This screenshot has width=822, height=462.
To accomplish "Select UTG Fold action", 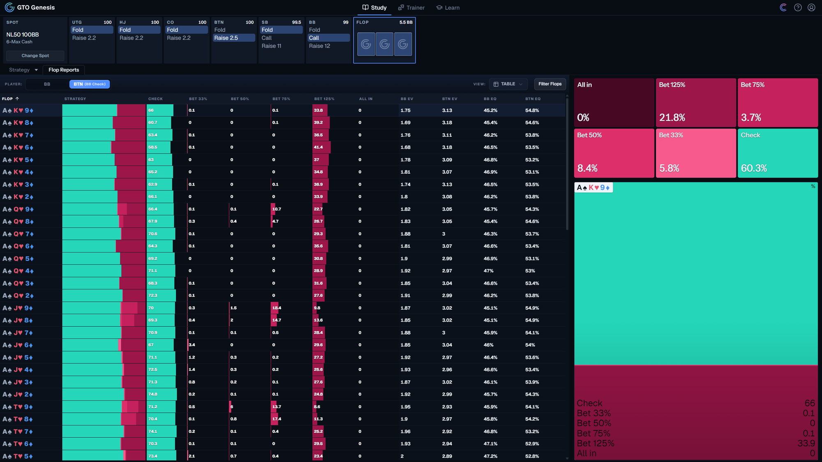I will point(92,30).
